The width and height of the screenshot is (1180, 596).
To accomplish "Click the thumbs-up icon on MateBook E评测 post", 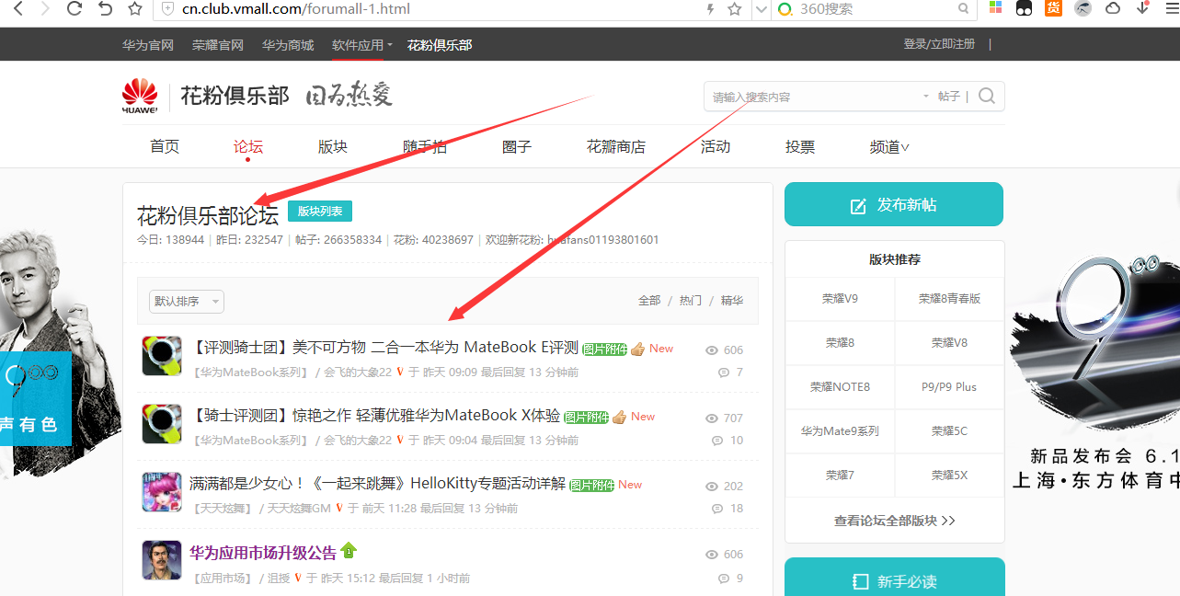I will point(638,349).
